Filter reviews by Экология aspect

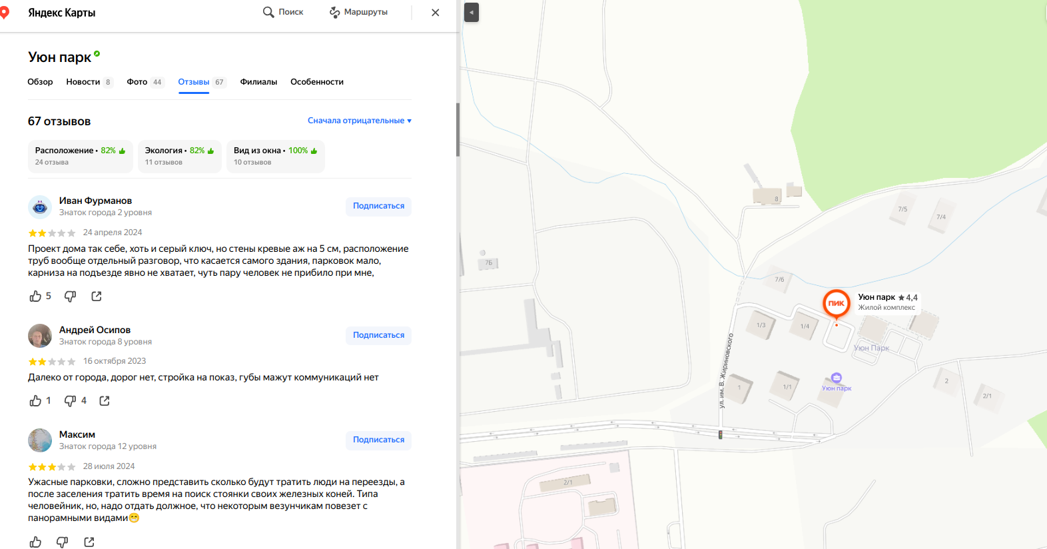tap(180, 157)
